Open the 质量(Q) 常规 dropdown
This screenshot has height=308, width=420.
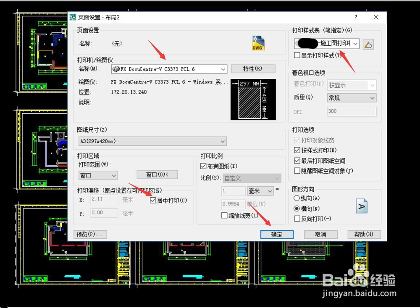coord(352,98)
